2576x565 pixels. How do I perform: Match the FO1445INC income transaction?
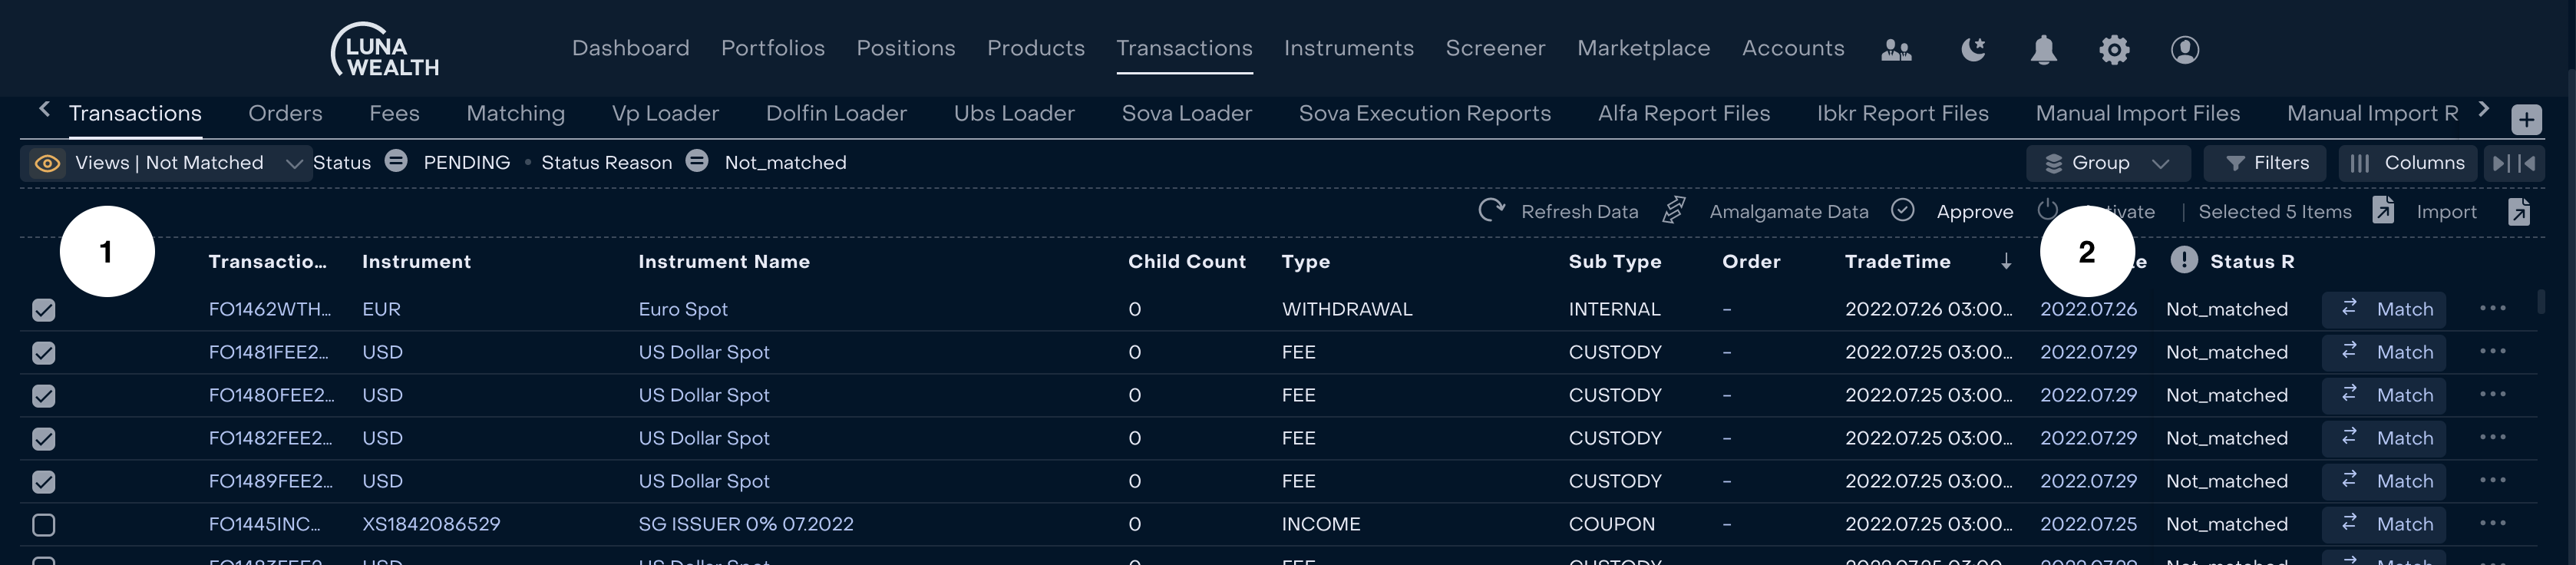[x=2384, y=524]
